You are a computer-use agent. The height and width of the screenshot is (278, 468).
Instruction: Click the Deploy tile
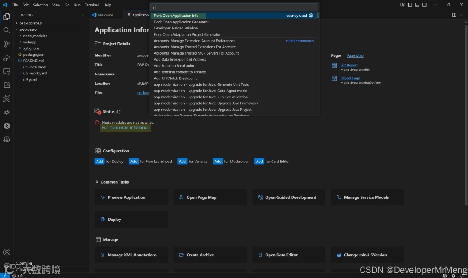[131, 219]
